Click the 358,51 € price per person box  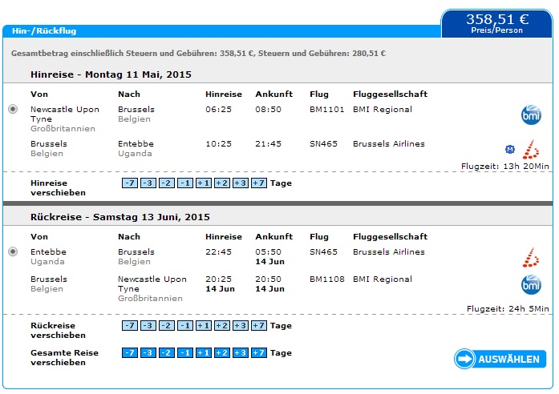point(497,23)
